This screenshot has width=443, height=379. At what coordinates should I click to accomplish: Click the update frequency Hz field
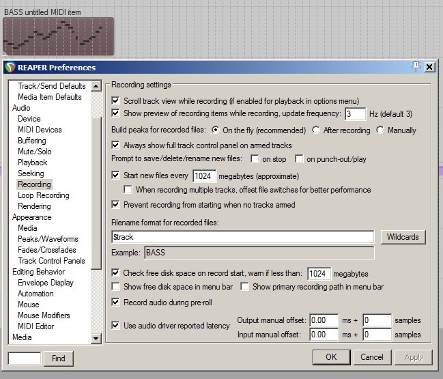tap(355, 114)
